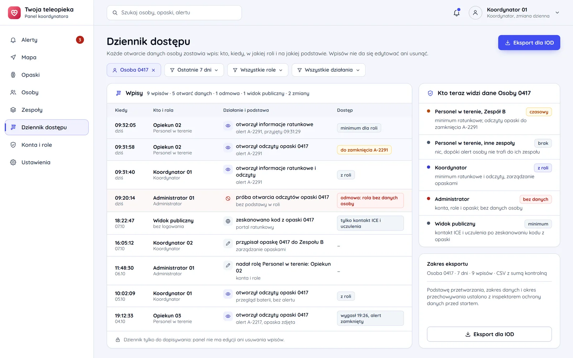
Task: Open the notifications bell
Action: (x=457, y=13)
